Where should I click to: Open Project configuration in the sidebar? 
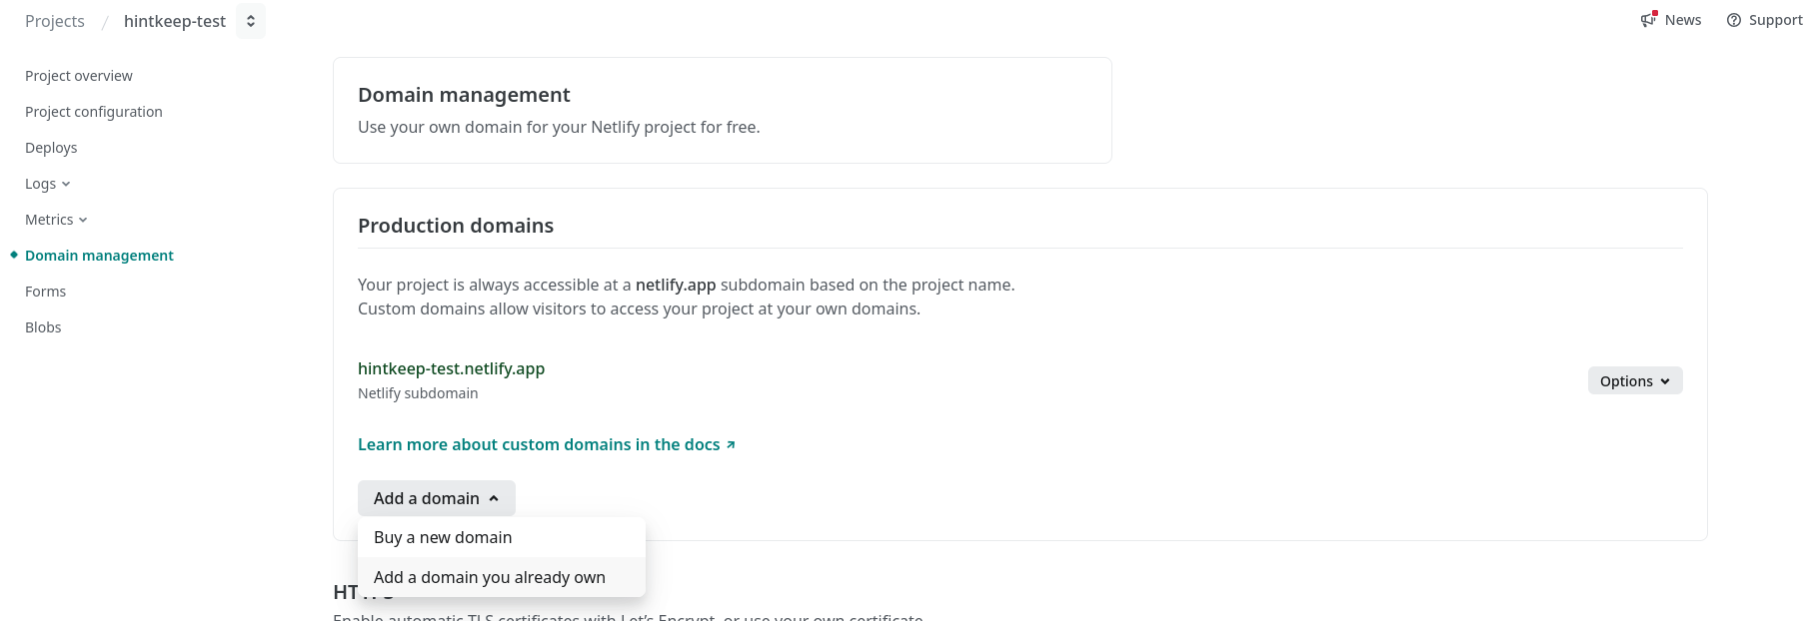(94, 112)
